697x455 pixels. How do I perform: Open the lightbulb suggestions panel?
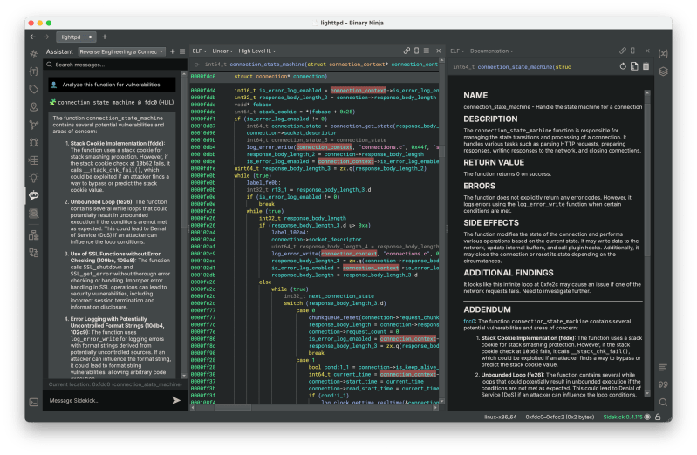pos(34,178)
